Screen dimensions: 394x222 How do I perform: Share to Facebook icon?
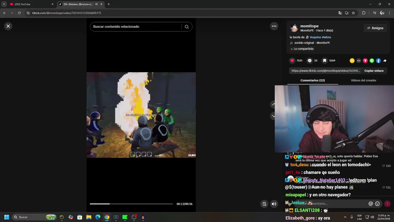click(378, 61)
